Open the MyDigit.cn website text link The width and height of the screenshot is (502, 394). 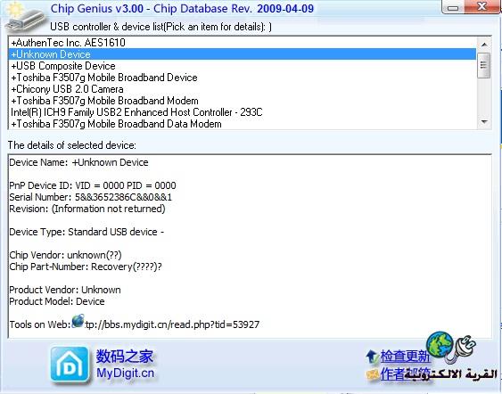click(x=125, y=373)
